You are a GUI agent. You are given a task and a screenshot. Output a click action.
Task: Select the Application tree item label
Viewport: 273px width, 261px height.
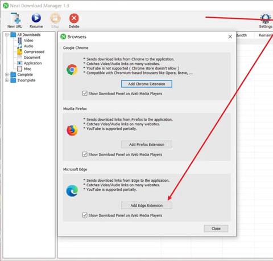pos(33,63)
